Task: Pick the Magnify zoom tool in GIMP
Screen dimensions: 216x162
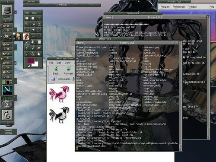Action: (33, 30)
